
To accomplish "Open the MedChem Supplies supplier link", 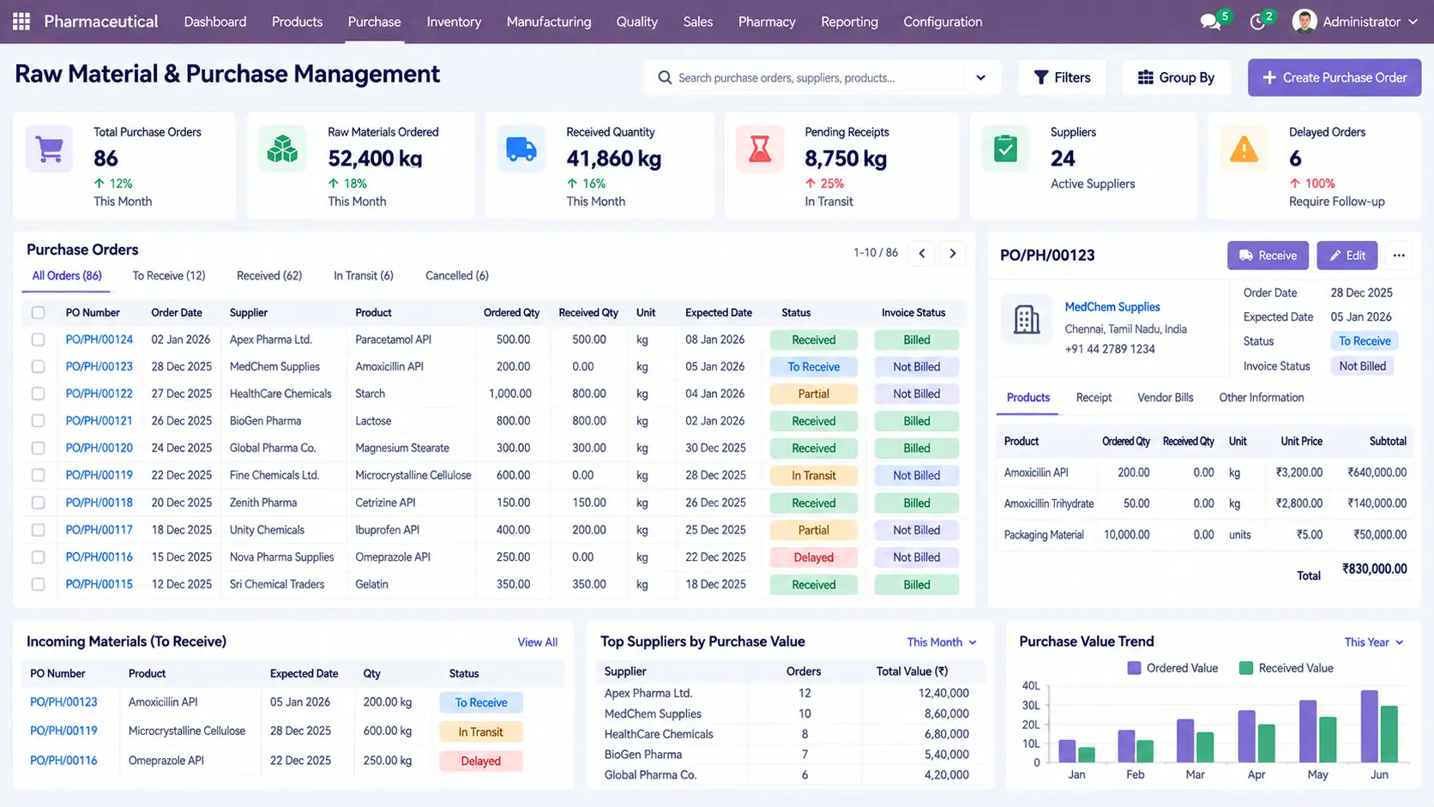I will pos(1112,307).
